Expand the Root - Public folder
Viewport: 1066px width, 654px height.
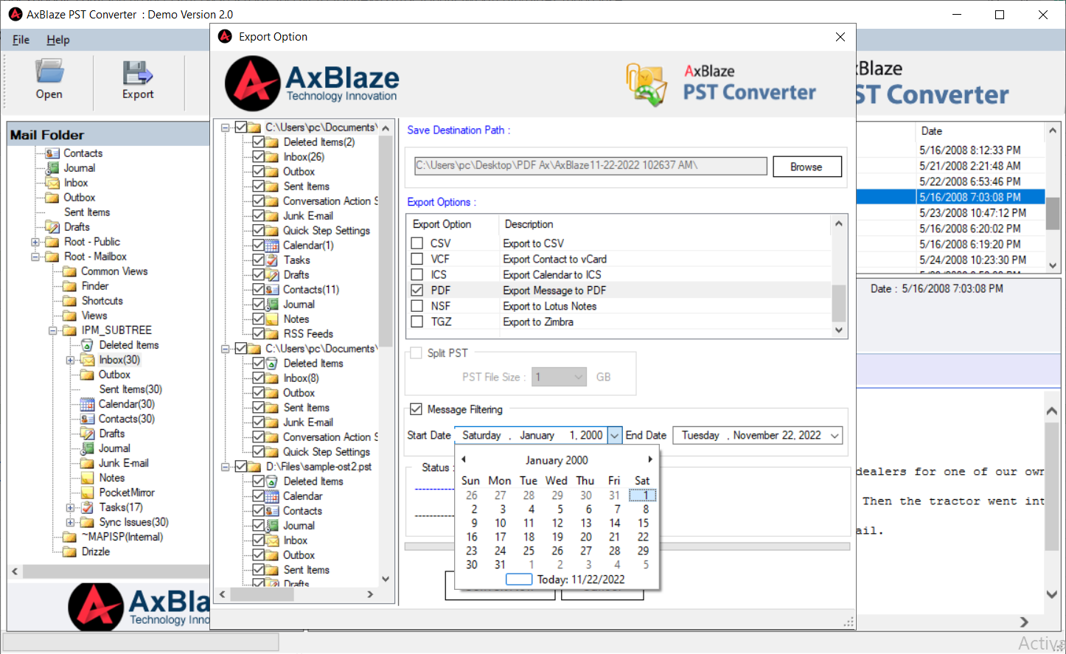[35, 242]
